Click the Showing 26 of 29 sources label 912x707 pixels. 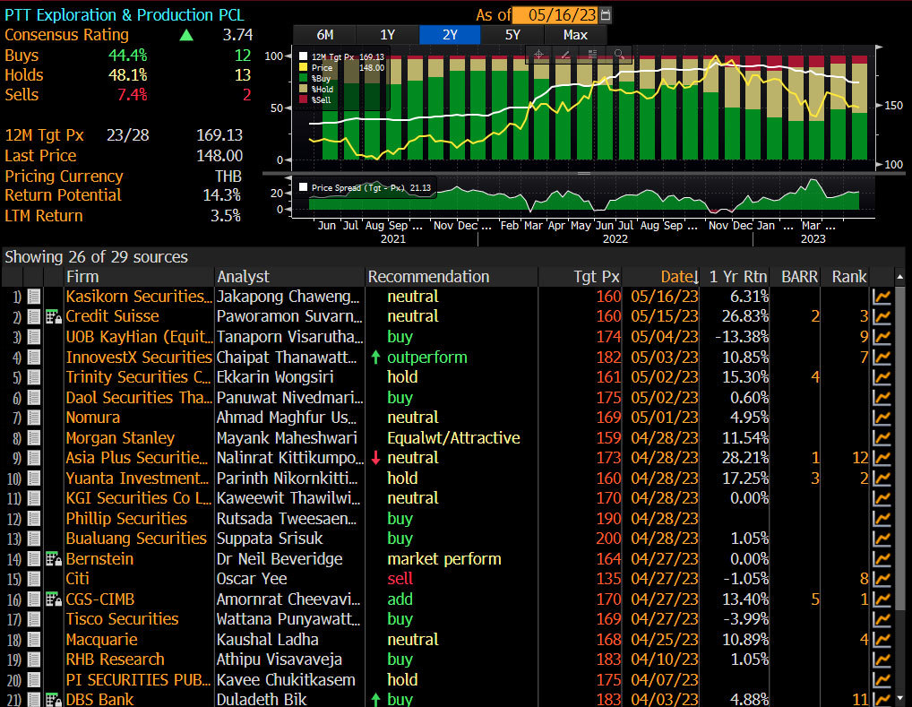[97, 257]
